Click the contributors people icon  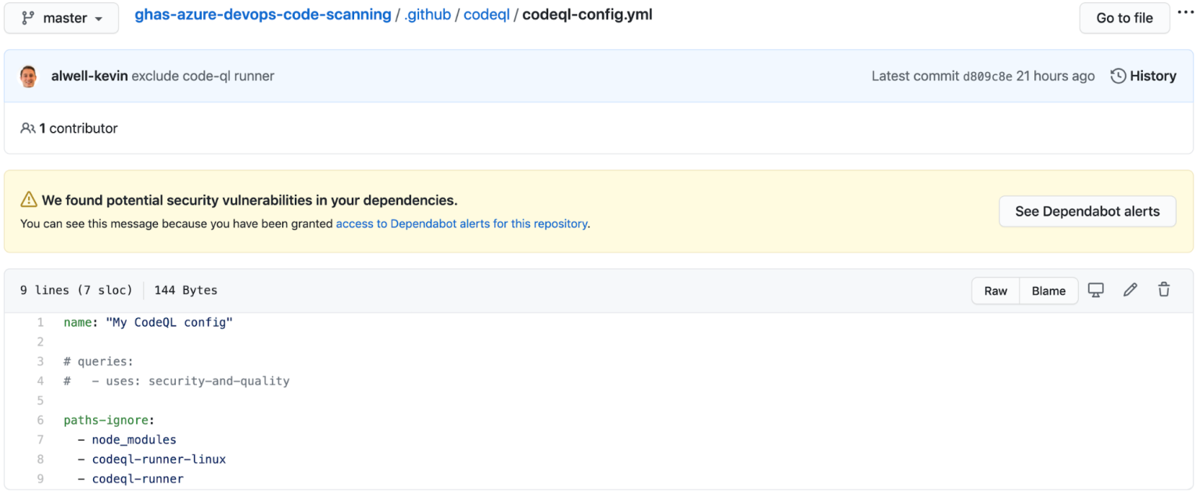[x=28, y=128]
